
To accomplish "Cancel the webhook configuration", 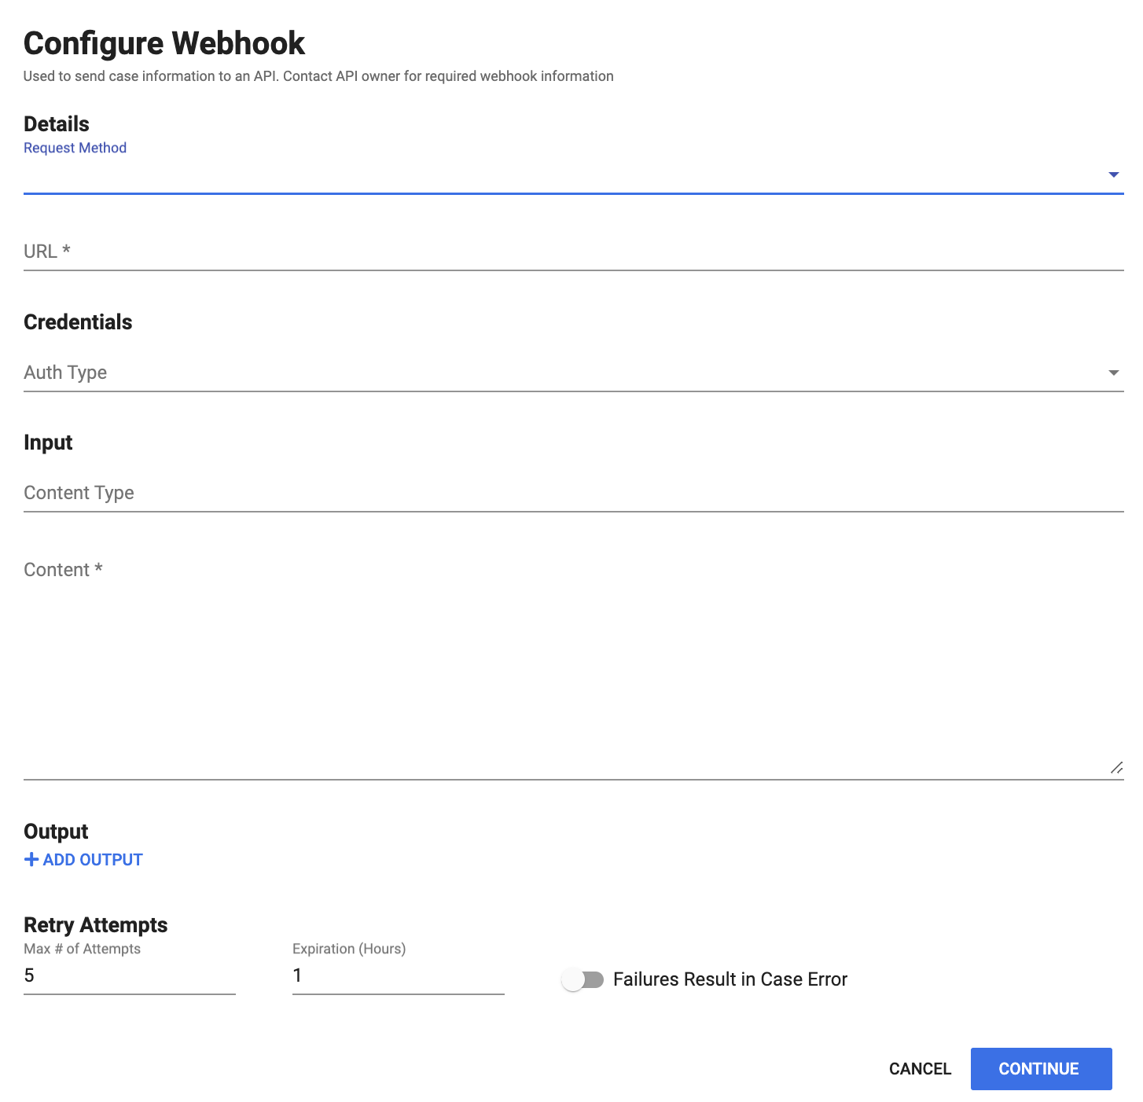I will (x=920, y=1069).
